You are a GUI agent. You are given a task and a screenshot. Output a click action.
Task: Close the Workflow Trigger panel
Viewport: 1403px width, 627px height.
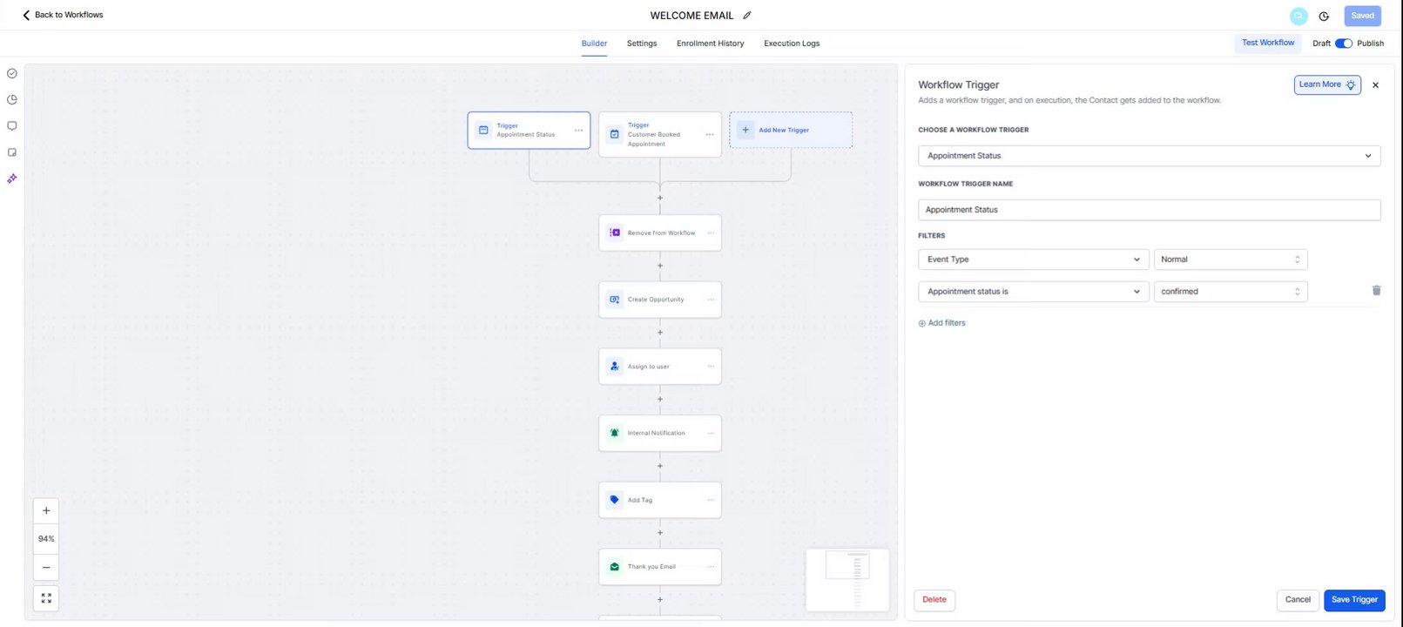(x=1375, y=85)
